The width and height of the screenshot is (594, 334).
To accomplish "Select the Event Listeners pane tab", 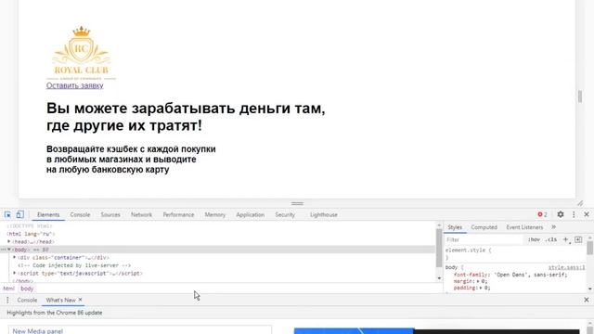I will point(524,227).
